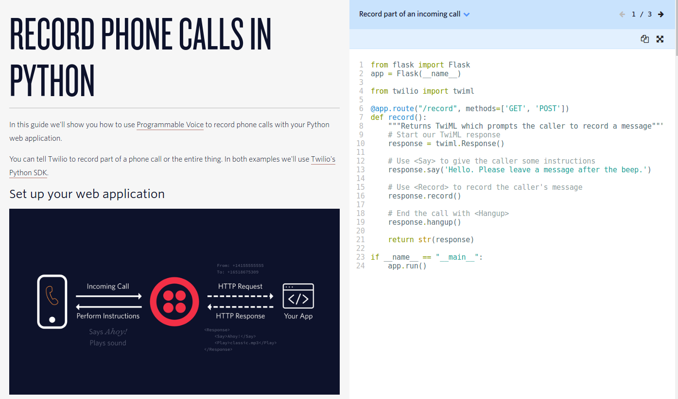Viewport: 678px width, 399px height.
Task: Click code line 'response.record()'
Action: [x=425, y=196]
